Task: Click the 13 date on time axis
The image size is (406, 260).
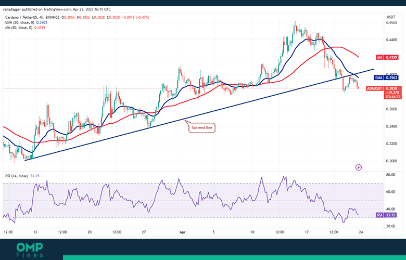Action: (x=35, y=232)
